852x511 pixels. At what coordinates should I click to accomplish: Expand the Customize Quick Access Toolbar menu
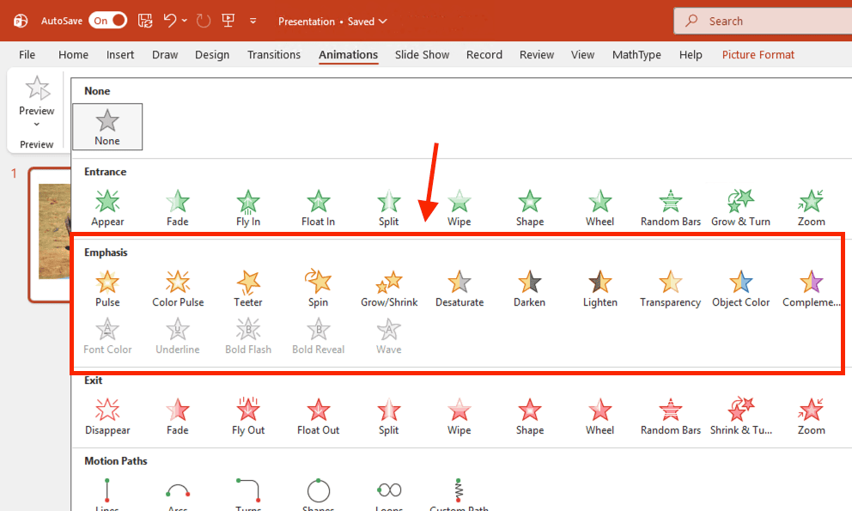(x=253, y=21)
